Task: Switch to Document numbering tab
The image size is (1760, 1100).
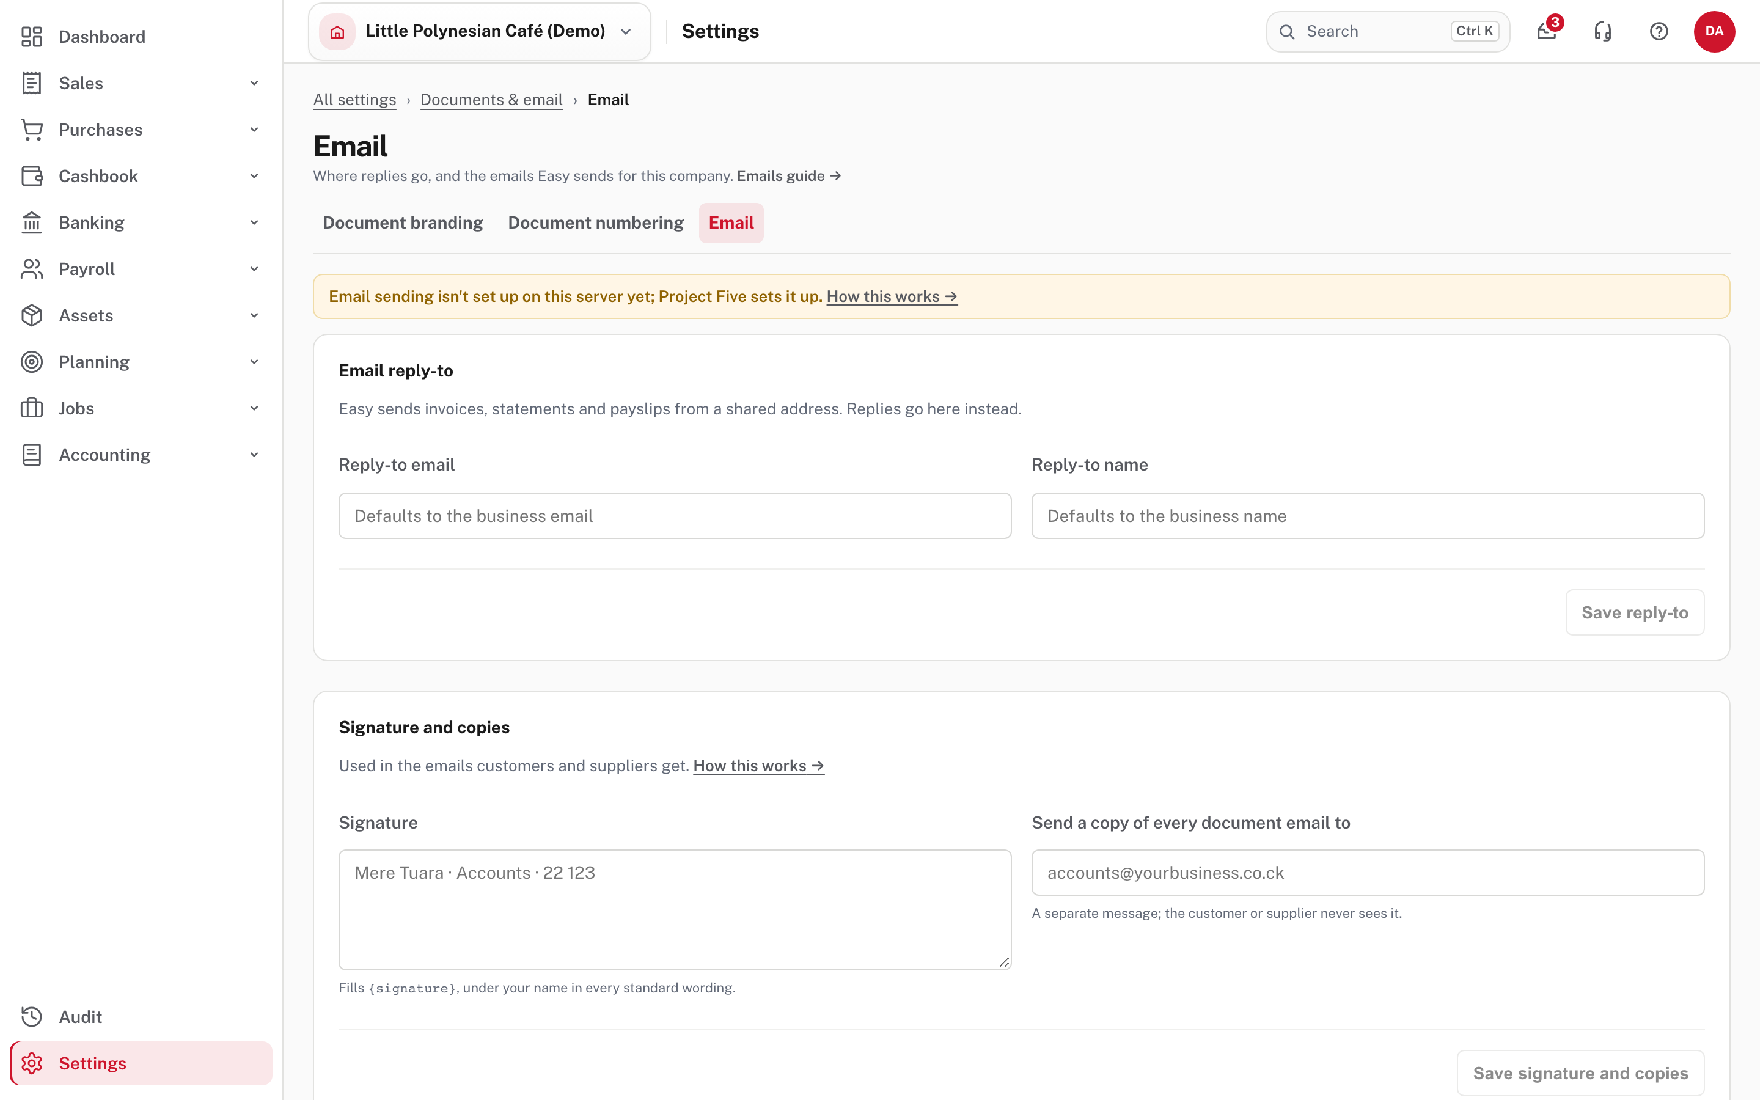Action: pyautogui.click(x=596, y=222)
